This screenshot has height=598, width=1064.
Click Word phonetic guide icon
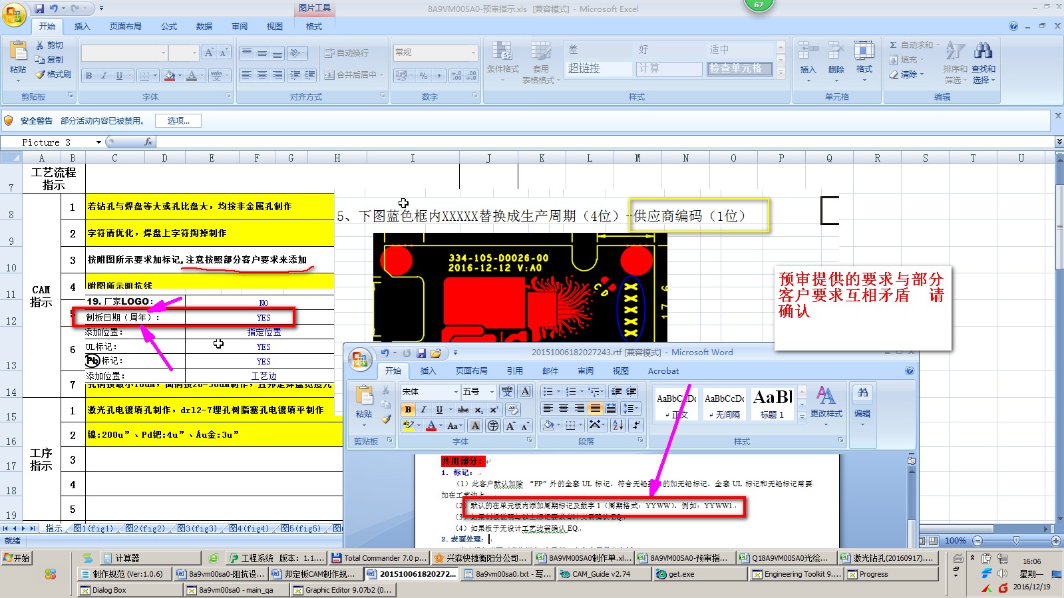pyautogui.click(x=507, y=391)
